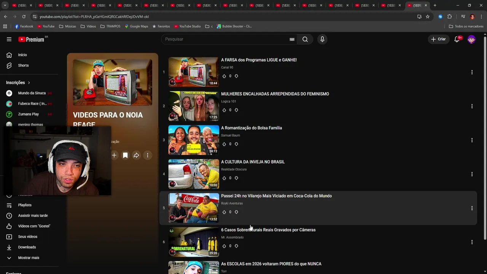This screenshot has height=274, width=487.
Task: Upvote 'A CULTURA DA INVEJA NO BRASIL'
Action: tap(224, 178)
